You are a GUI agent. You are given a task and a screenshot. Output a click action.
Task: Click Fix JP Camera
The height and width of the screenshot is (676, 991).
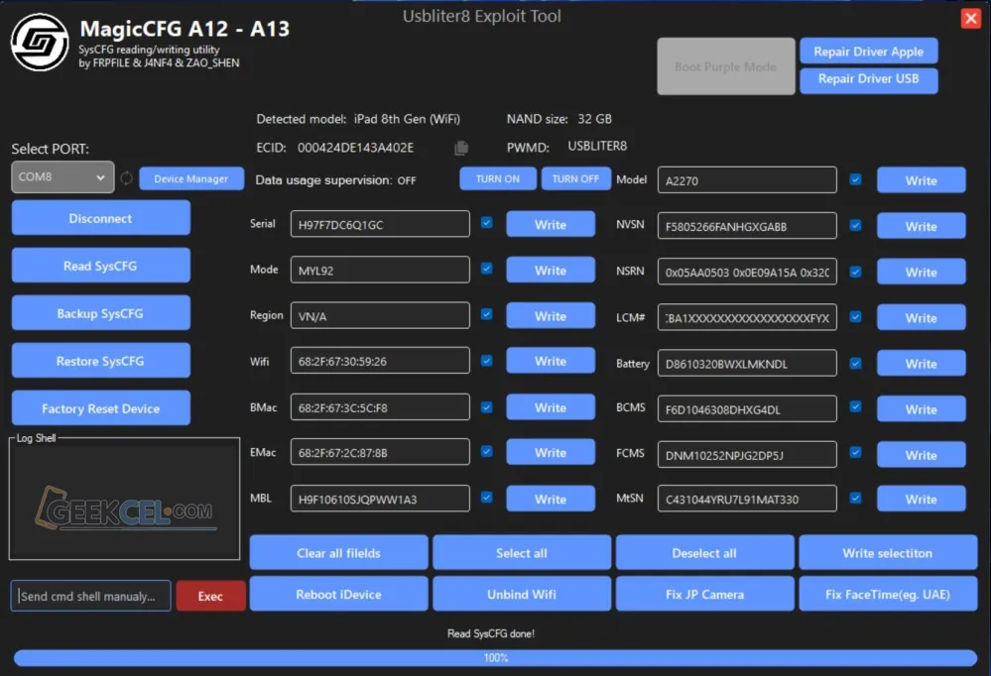tap(704, 594)
